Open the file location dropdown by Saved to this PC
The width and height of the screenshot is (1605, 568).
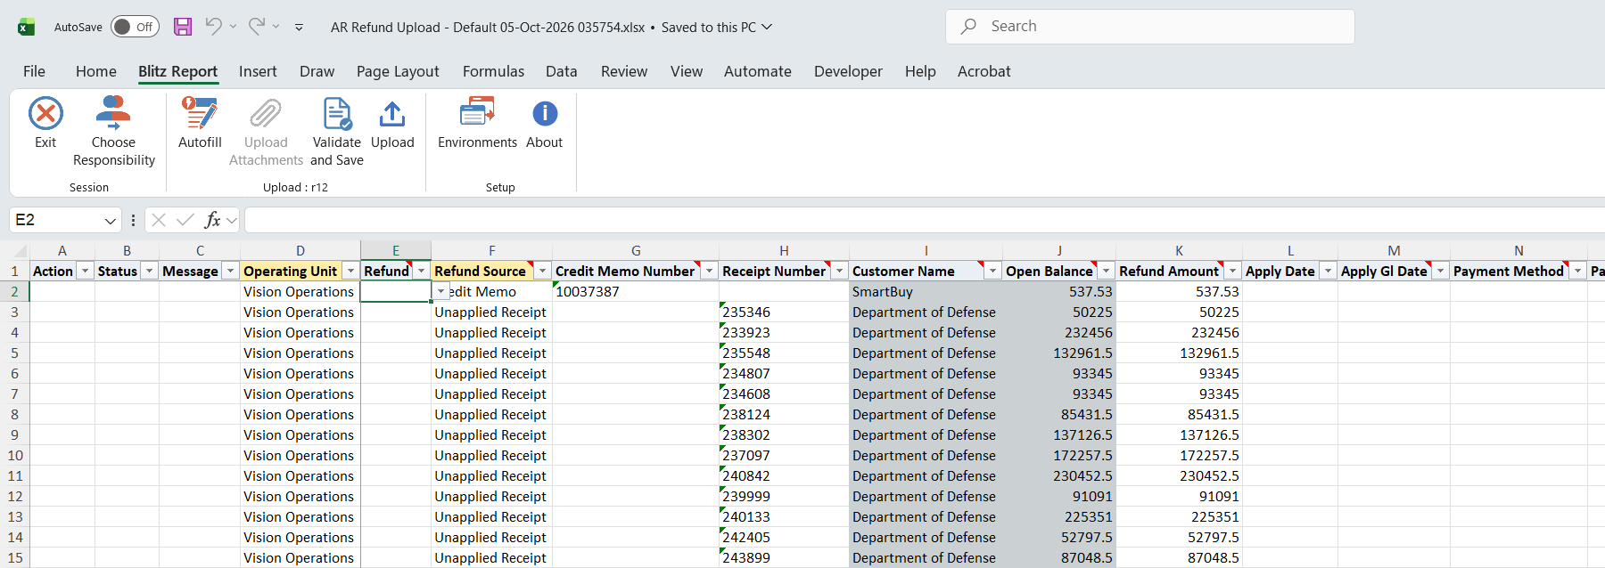point(767,27)
